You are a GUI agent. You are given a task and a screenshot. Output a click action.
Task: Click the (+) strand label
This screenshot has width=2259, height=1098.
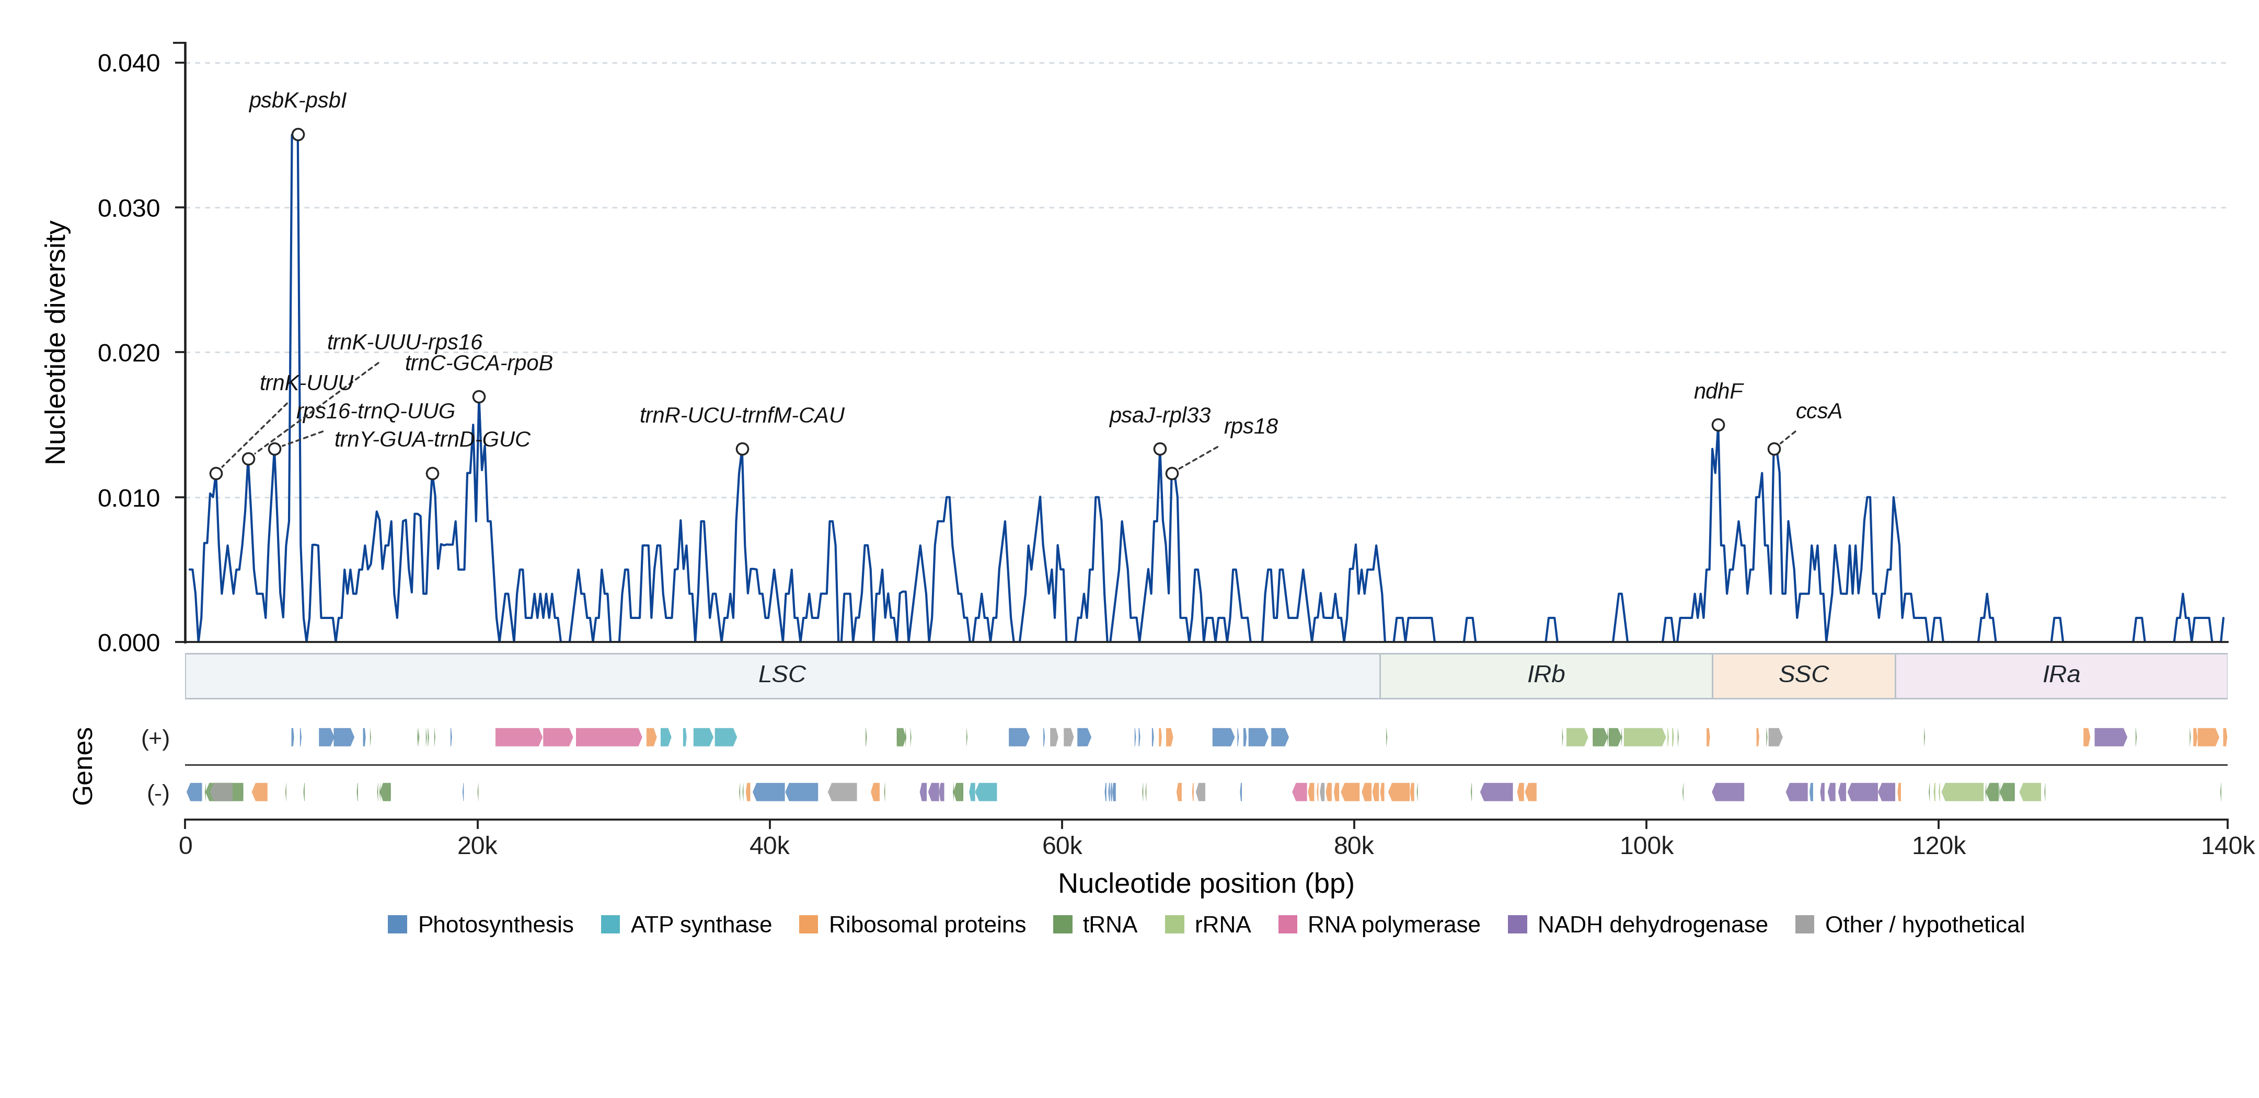155,739
